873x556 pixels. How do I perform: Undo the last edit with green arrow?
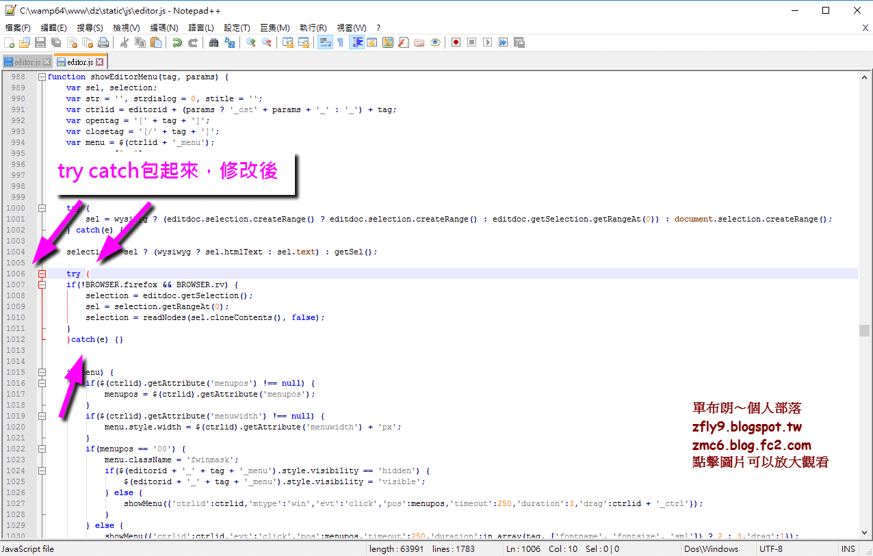(x=177, y=42)
